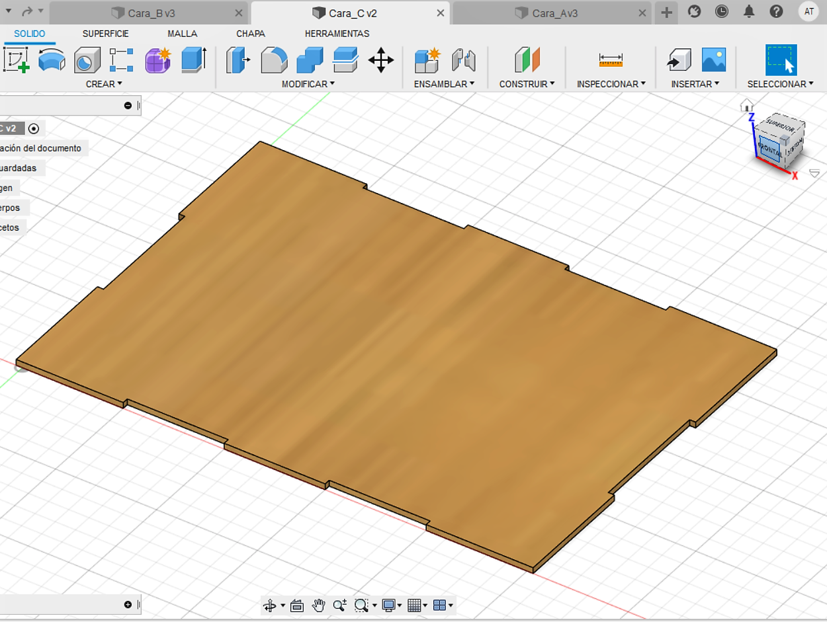Go to ViewCube home view
827x622 pixels.
click(x=747, y=105)
